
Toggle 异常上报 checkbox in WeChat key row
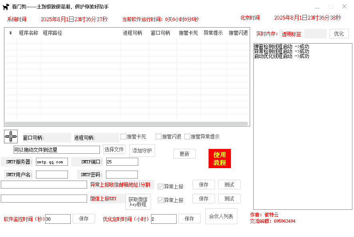point(161,200)
